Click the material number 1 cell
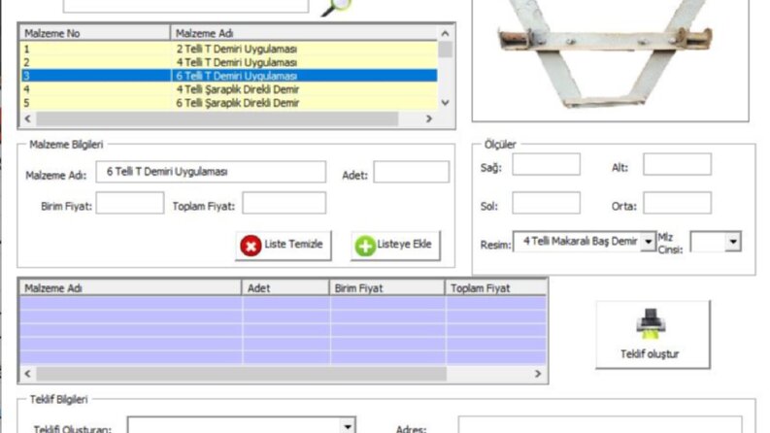 point(95,50)
